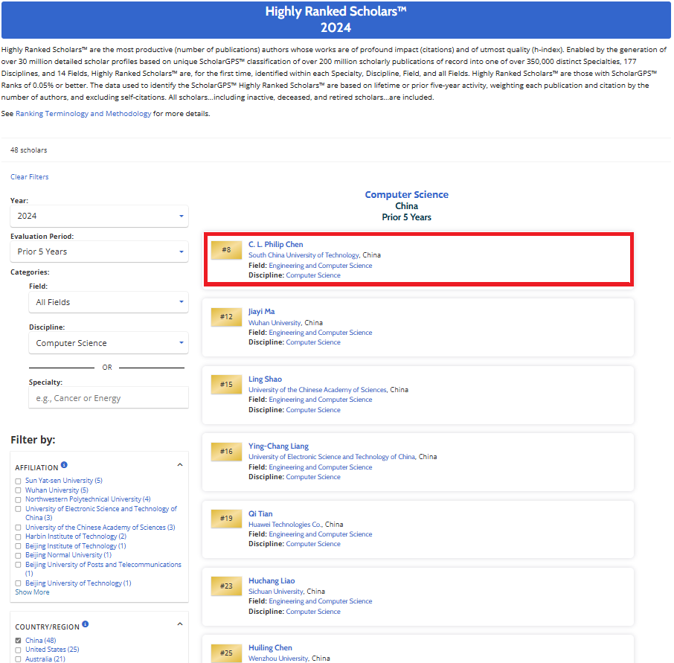
Task: Click the #16 rank badge for Ying-Chang Liang
Action: point(226,452)
